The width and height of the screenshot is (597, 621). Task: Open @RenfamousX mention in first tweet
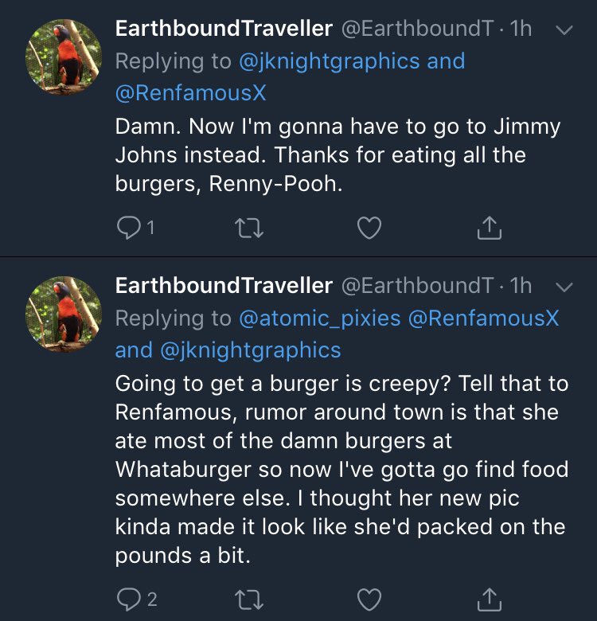tap(190, 93)
